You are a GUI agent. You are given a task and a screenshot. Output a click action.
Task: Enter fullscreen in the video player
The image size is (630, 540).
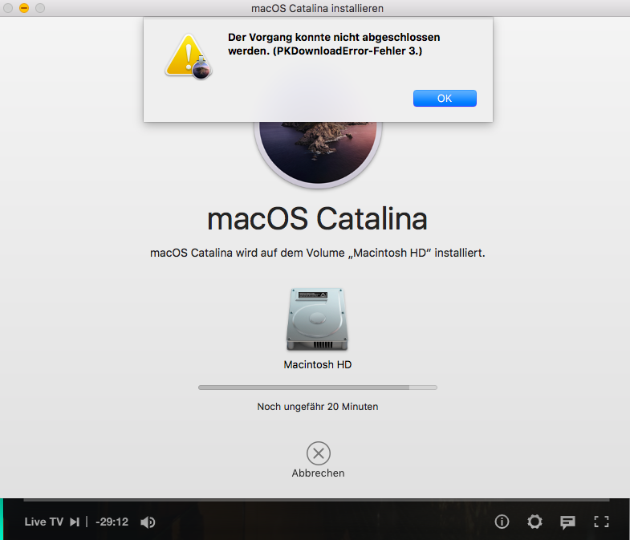[x=601, y=522]
